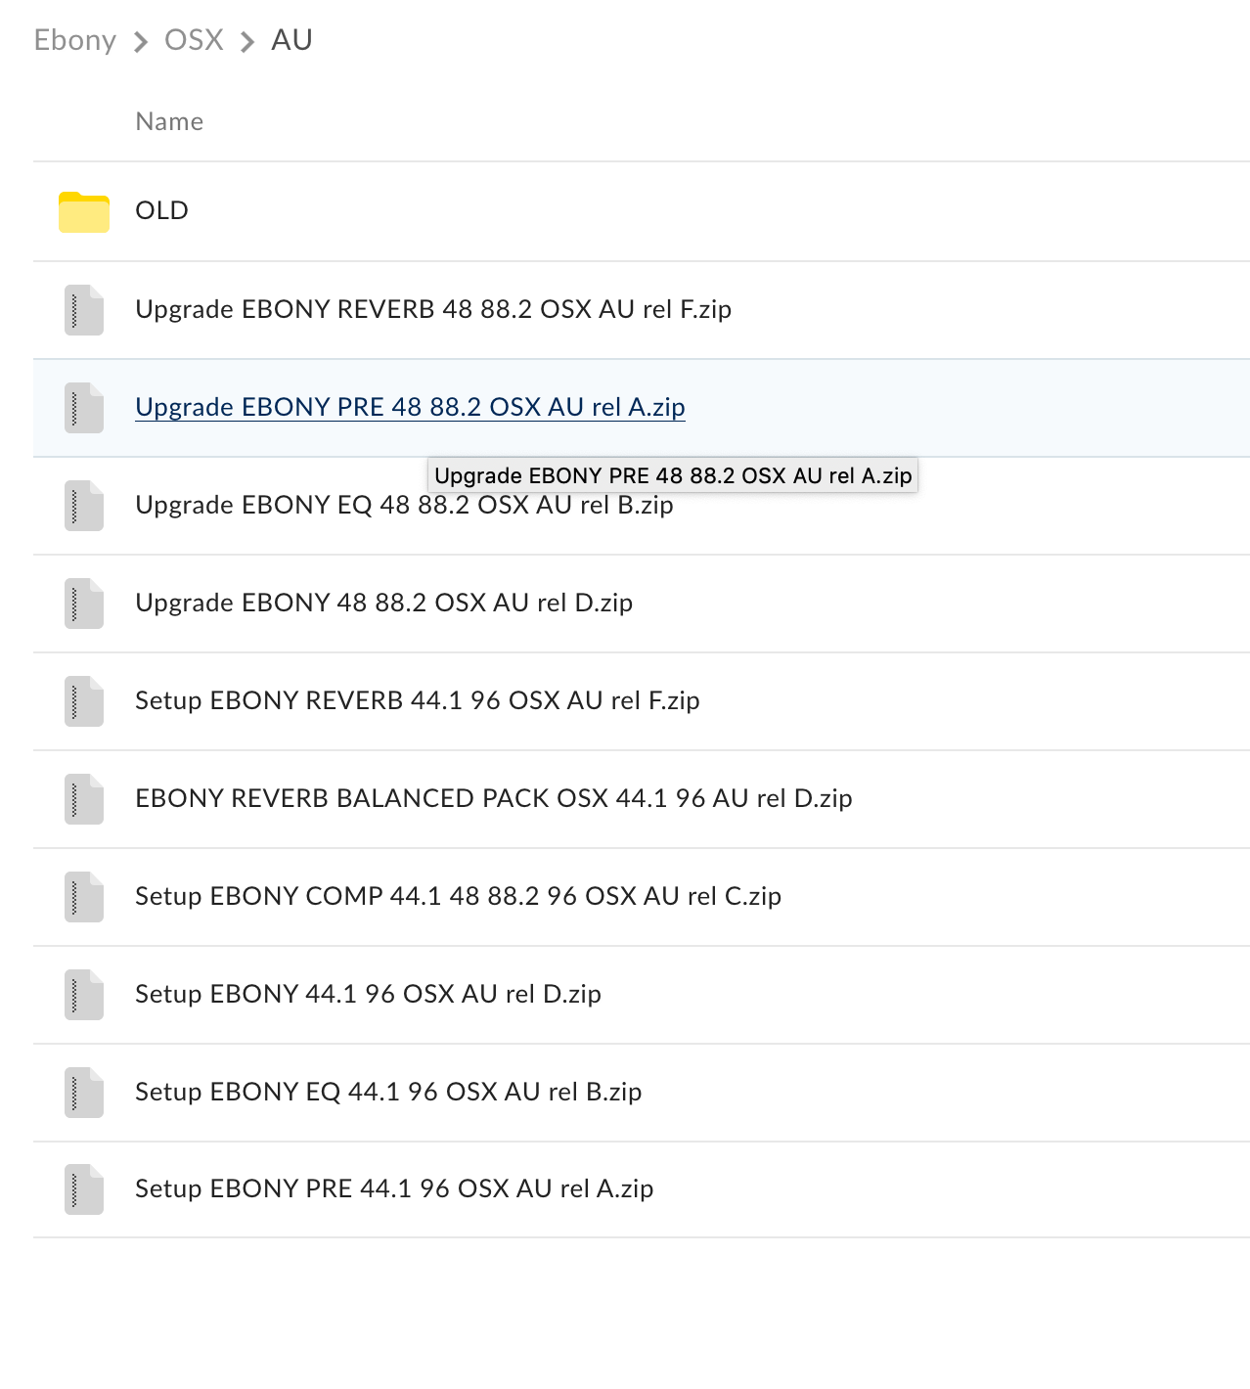Open the OLD folder name
1250x1389 pixels.
pyautogui.click(x=161, y=210)
